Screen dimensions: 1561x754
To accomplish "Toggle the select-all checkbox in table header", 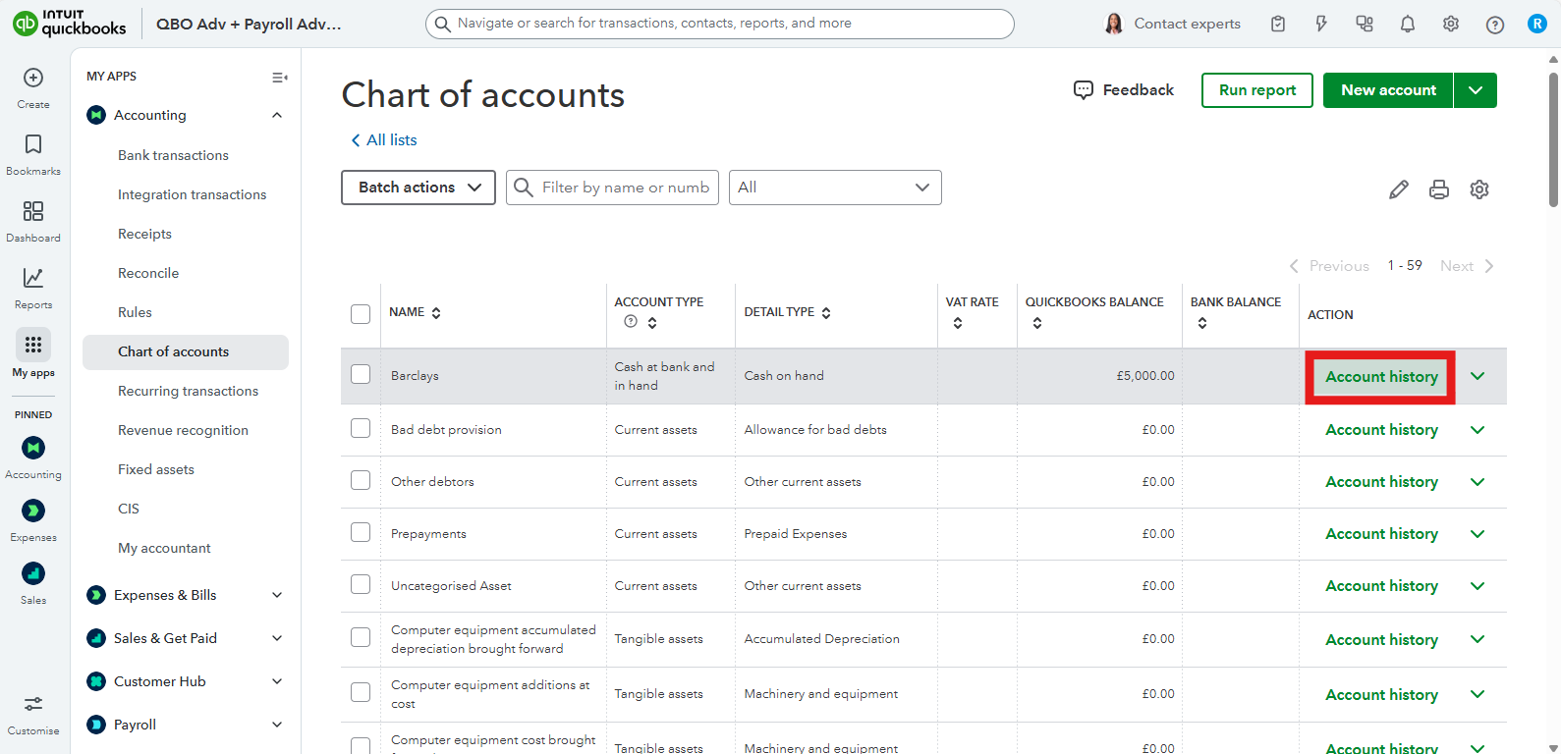I will pyautogui.click(x=361, y=314).
